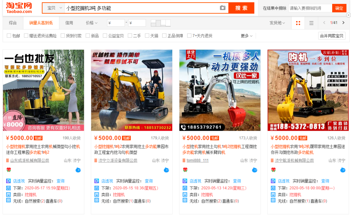The width and height of the screenshot is (351, 215).
Task: Click the camera image-search icon
Action: point(223,8)
